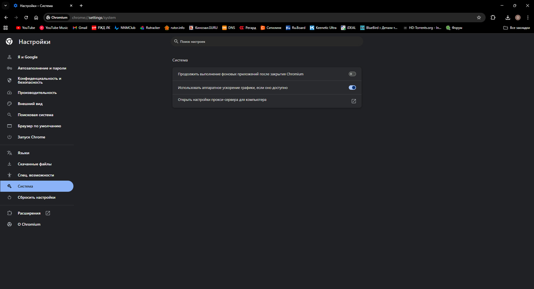Bookmark this page with the star icon
The height and width of the screenshot is (289, 534).
pyautogui.click(x=479, y=18)
